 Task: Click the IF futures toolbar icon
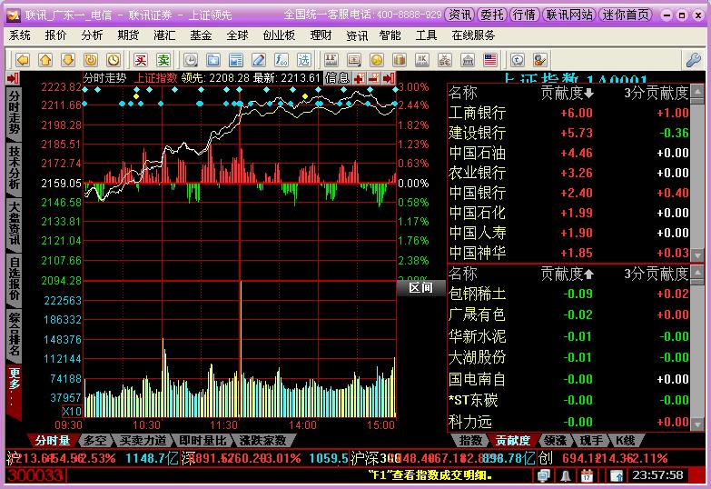tap(331, 60)
